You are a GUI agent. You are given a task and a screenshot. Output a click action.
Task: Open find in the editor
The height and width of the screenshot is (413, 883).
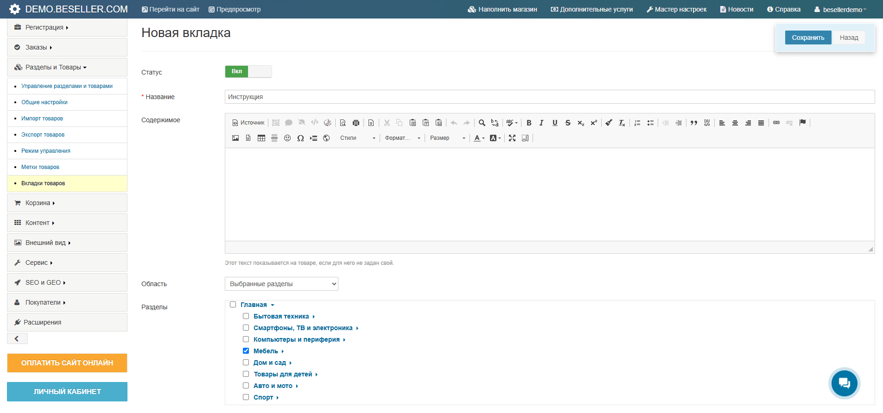482,123
